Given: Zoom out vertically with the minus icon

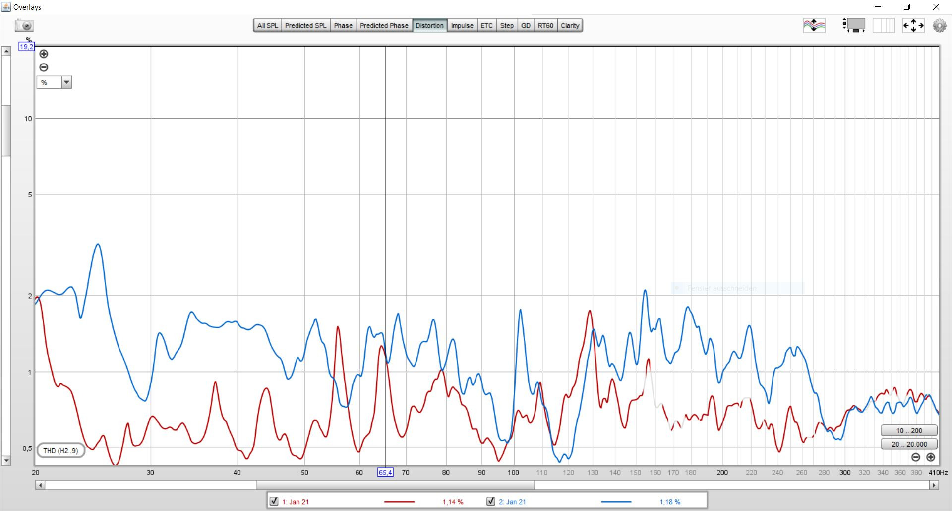Looking at the screenshot, I should click(x=44, y=67).
